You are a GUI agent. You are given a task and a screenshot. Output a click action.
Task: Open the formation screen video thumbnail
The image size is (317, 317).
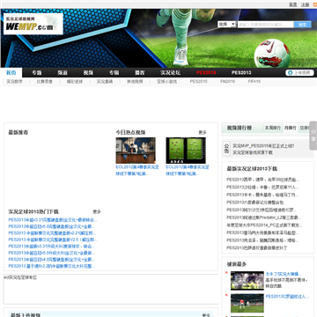point(186,151)
